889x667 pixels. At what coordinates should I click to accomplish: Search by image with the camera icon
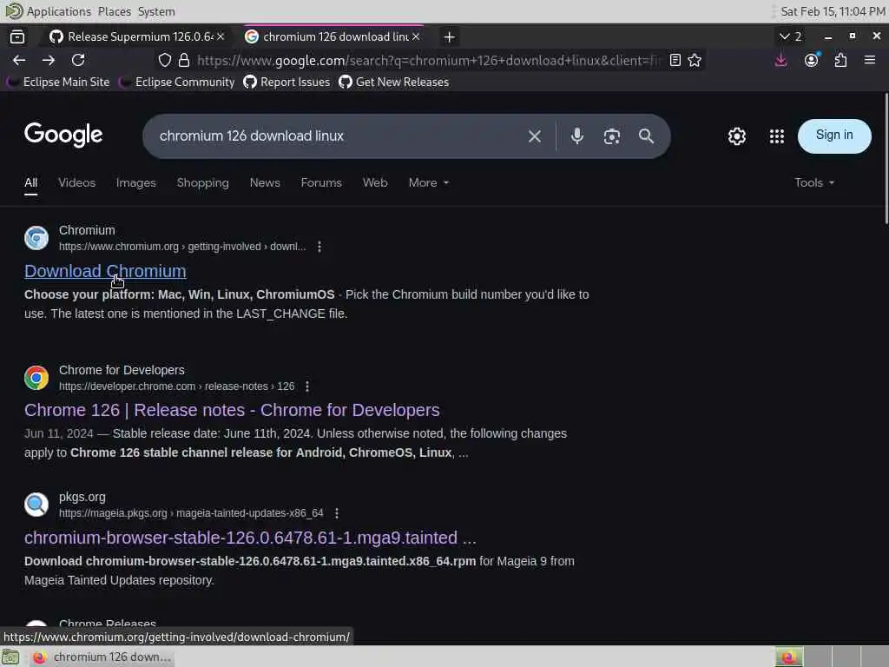click(x=612, y=136)
